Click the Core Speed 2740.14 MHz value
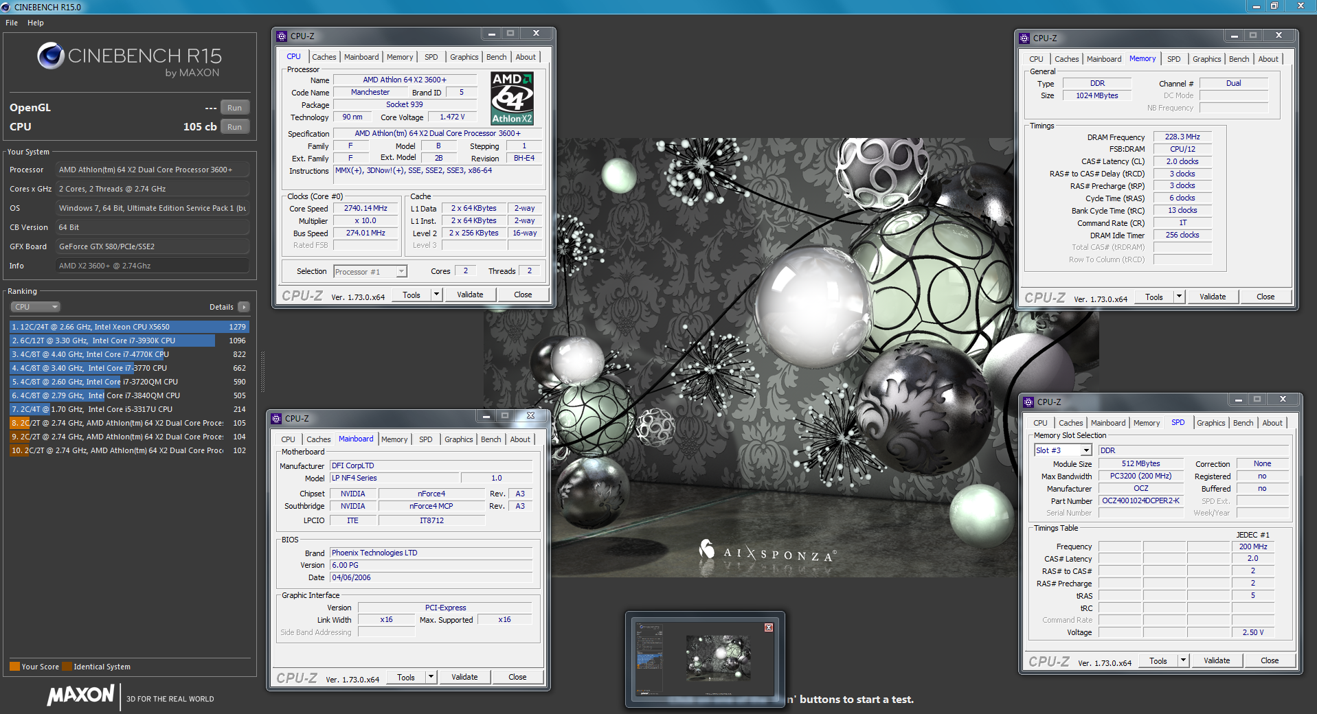The image size is (1317, 714). [365, 209]
